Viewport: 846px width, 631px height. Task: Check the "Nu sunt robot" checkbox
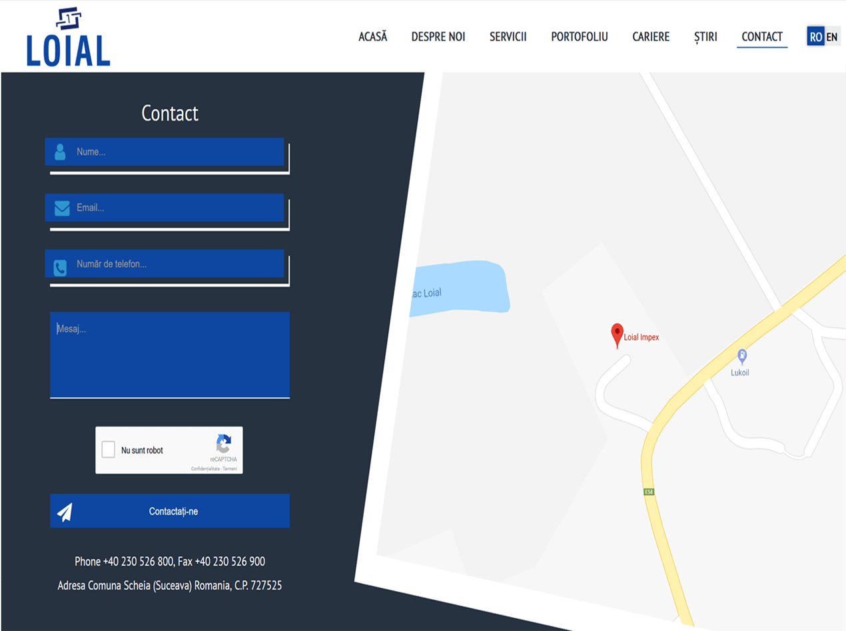(x=108, y=450)
